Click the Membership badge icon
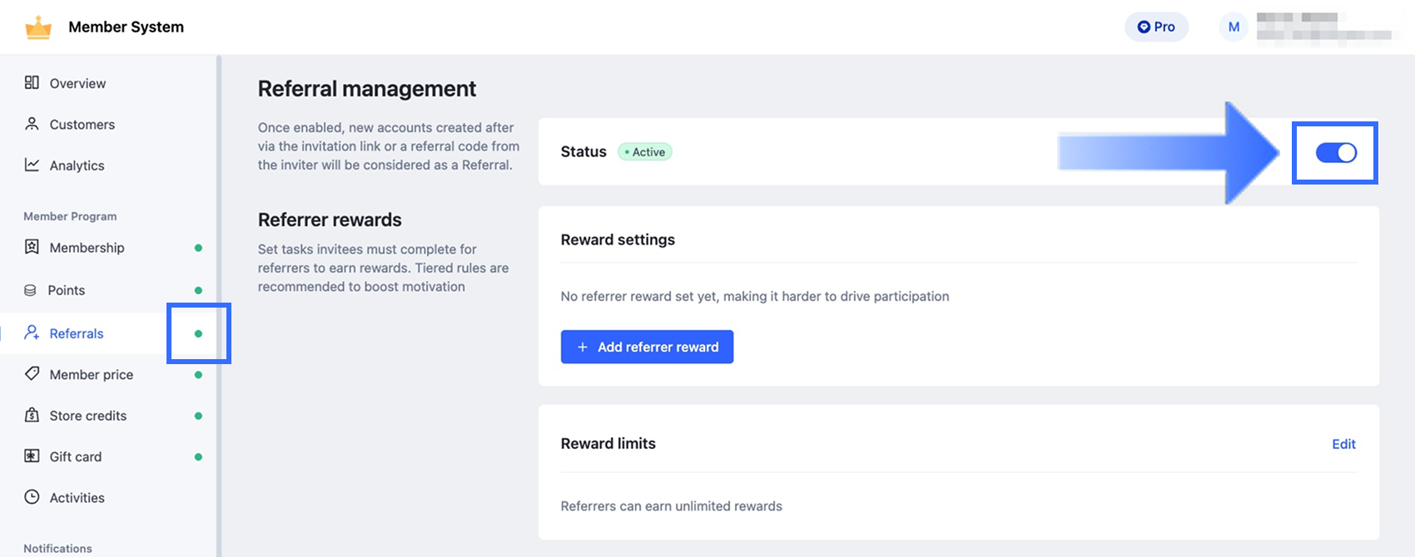The width and height of the screenshot is (1415, 557). 32,247
